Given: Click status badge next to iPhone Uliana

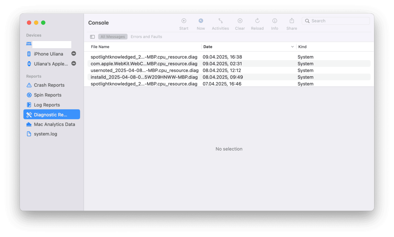Looking at the screenshot, I should (74, 54).
